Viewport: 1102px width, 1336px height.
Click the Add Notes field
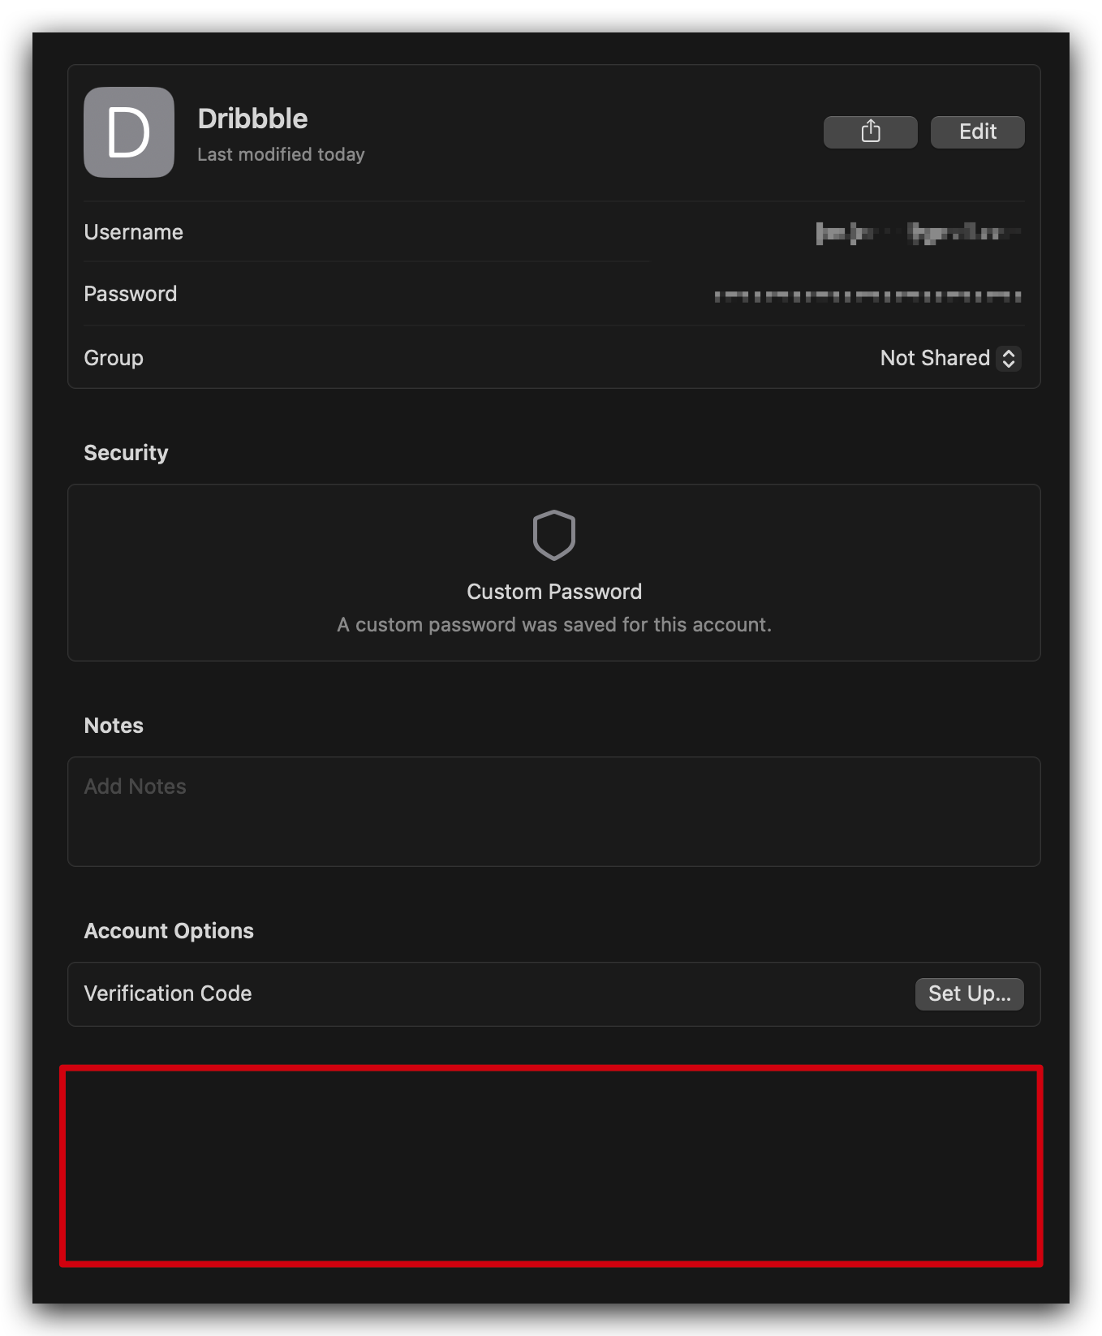pyautogui.click(x=554, y=812)
